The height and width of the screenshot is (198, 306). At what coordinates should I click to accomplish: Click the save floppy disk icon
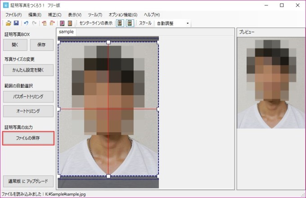click(x=16, y=23)
